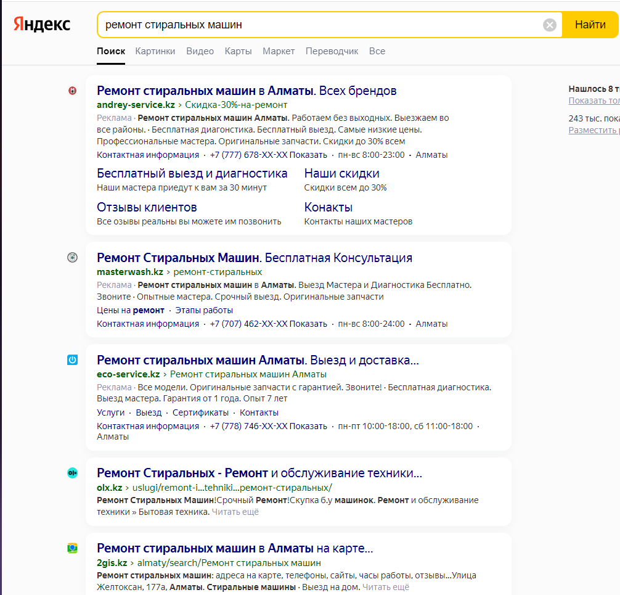This screenshot has width=620, height=595.
Task: Expand 'Читать ещё' in the 2gis.kz snippet
Action: [x=386, y=587]
